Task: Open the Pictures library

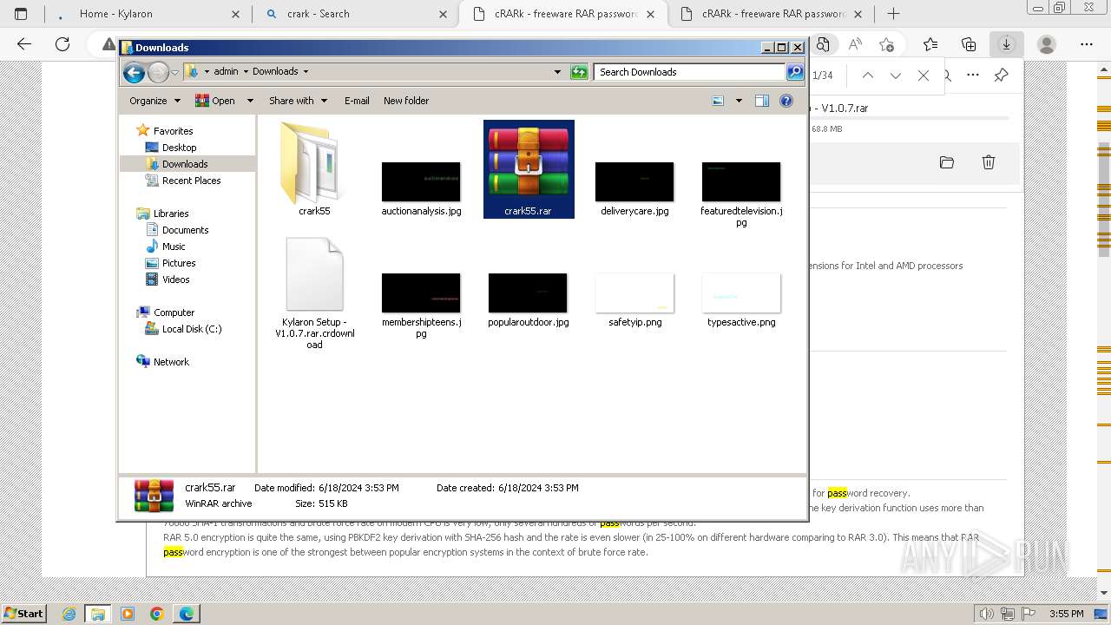Action: click(x=179, y=263)
